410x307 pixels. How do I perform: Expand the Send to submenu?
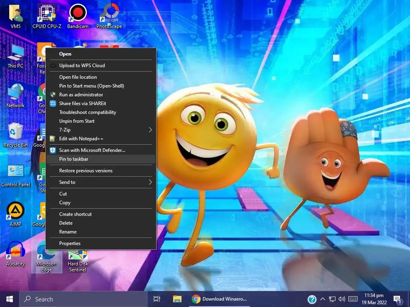[101, 182]
